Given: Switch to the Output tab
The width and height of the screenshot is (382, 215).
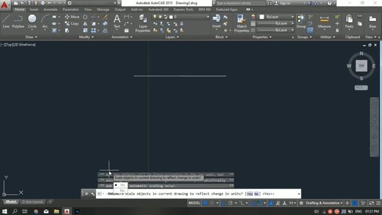Looking at the screenshot, I should pyautogui.click(x=120, y=10).
